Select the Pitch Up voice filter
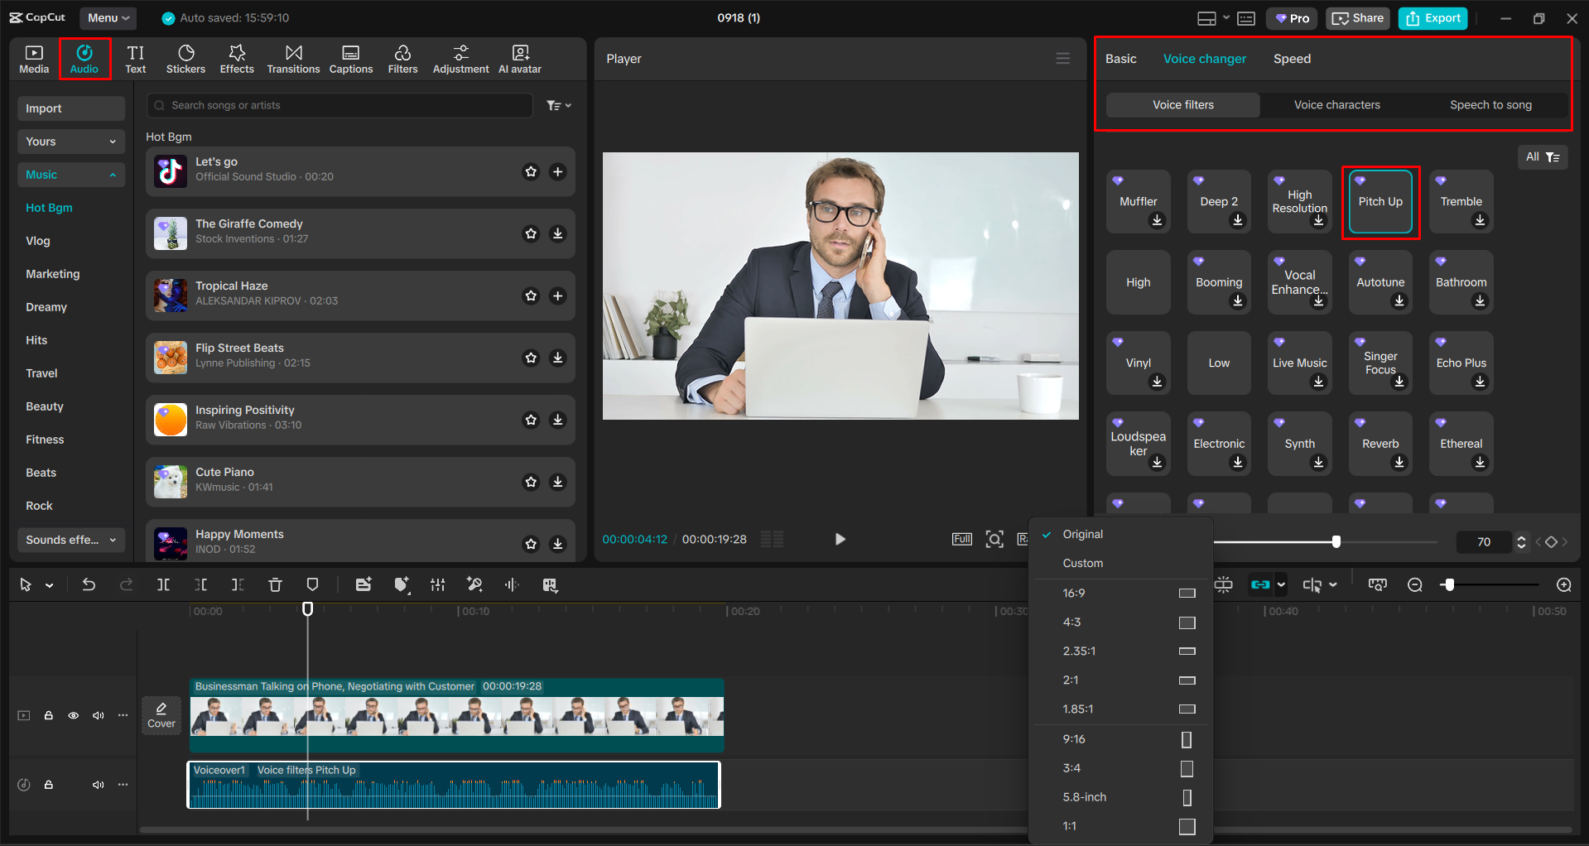The image size is (1589, 846). point(1380,201)
